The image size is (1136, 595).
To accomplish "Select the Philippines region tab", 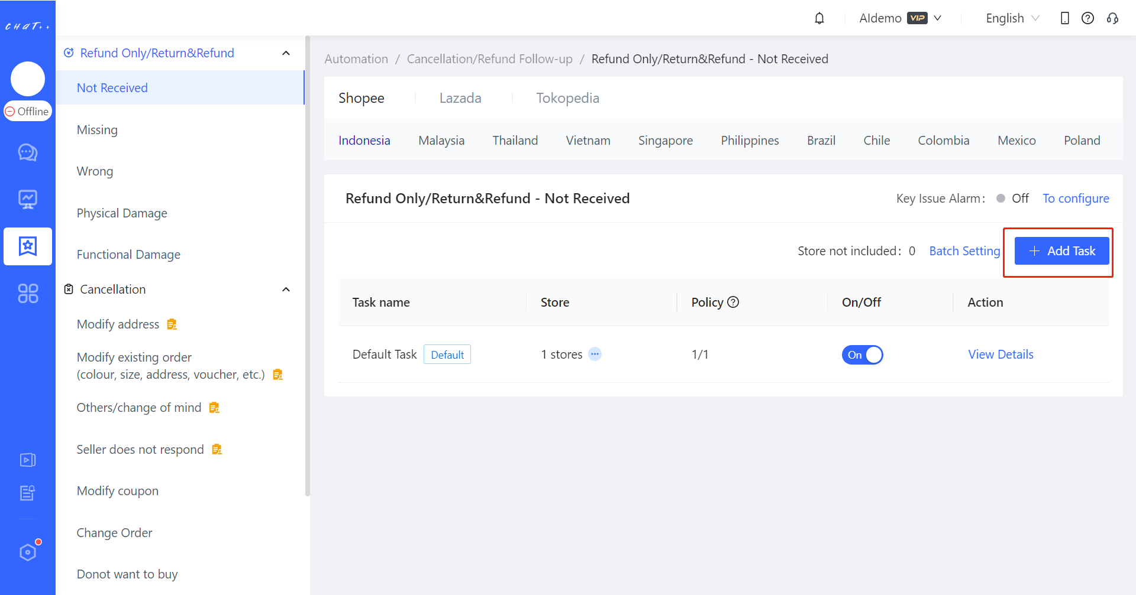I will [x=750, y=141].
